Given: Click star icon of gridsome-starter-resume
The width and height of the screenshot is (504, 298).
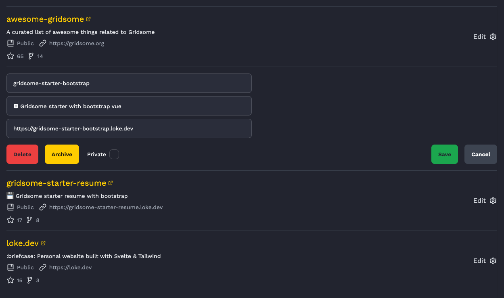Looking at the screenshot, I should [10, 220].
